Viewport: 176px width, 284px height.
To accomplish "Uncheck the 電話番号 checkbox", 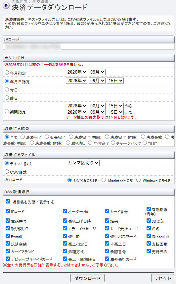I will click(8, 221).
